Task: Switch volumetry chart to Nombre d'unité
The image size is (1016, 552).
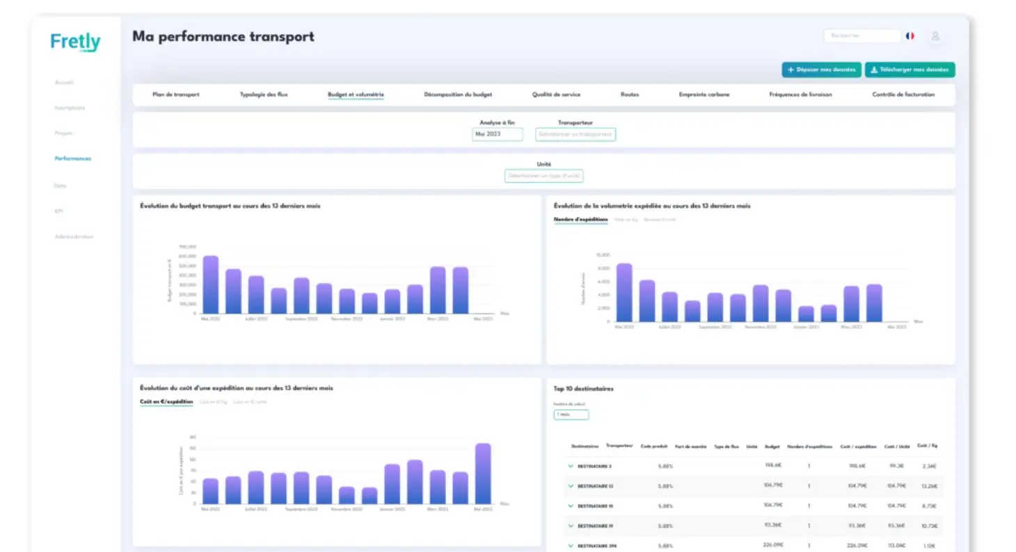Action: (x=659, y=220)
